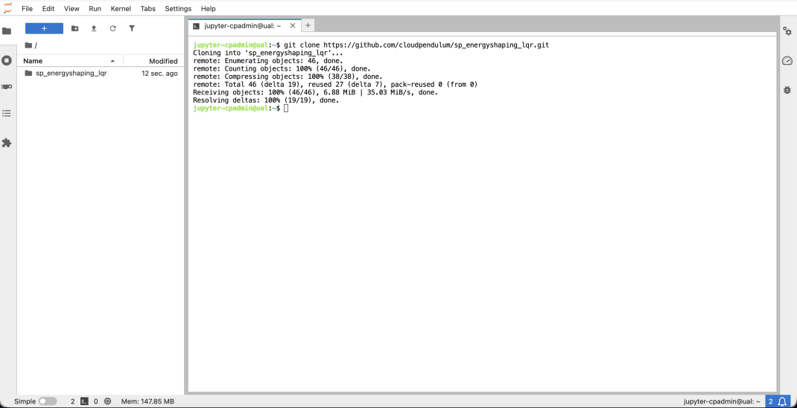Open the Kernel menu
The image size is (797, 408).
pyautogui.click(x=121, y=9)
